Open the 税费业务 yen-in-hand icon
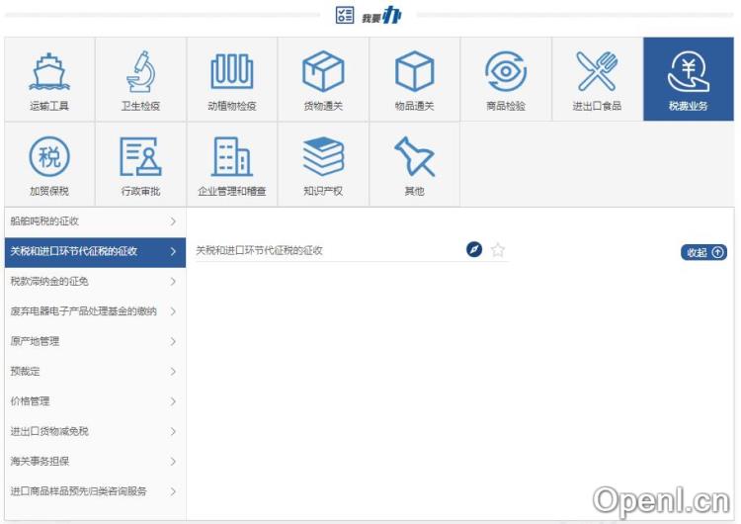 pos(688,71)
